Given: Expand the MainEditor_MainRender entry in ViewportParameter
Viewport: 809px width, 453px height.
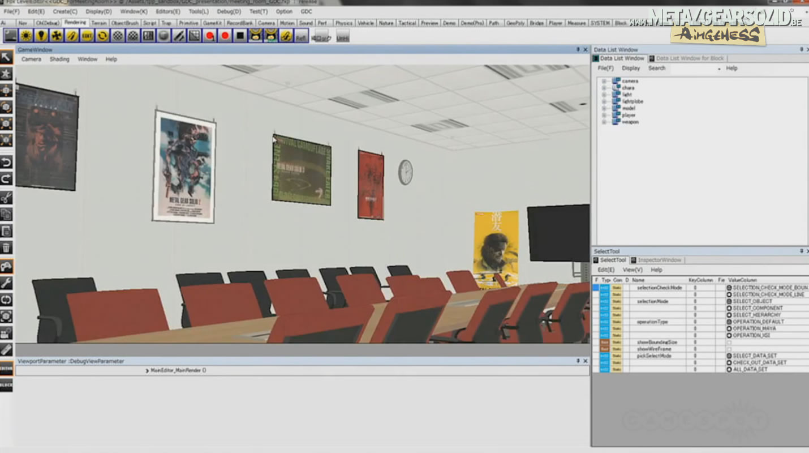Looking at the screenshot, I should (x=147, y=370).
